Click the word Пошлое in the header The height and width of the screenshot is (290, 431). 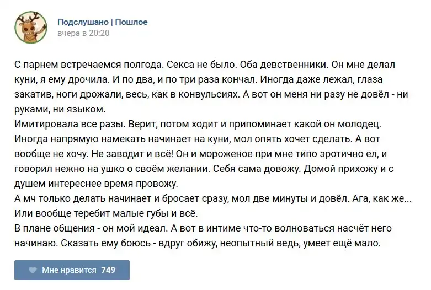131,22
